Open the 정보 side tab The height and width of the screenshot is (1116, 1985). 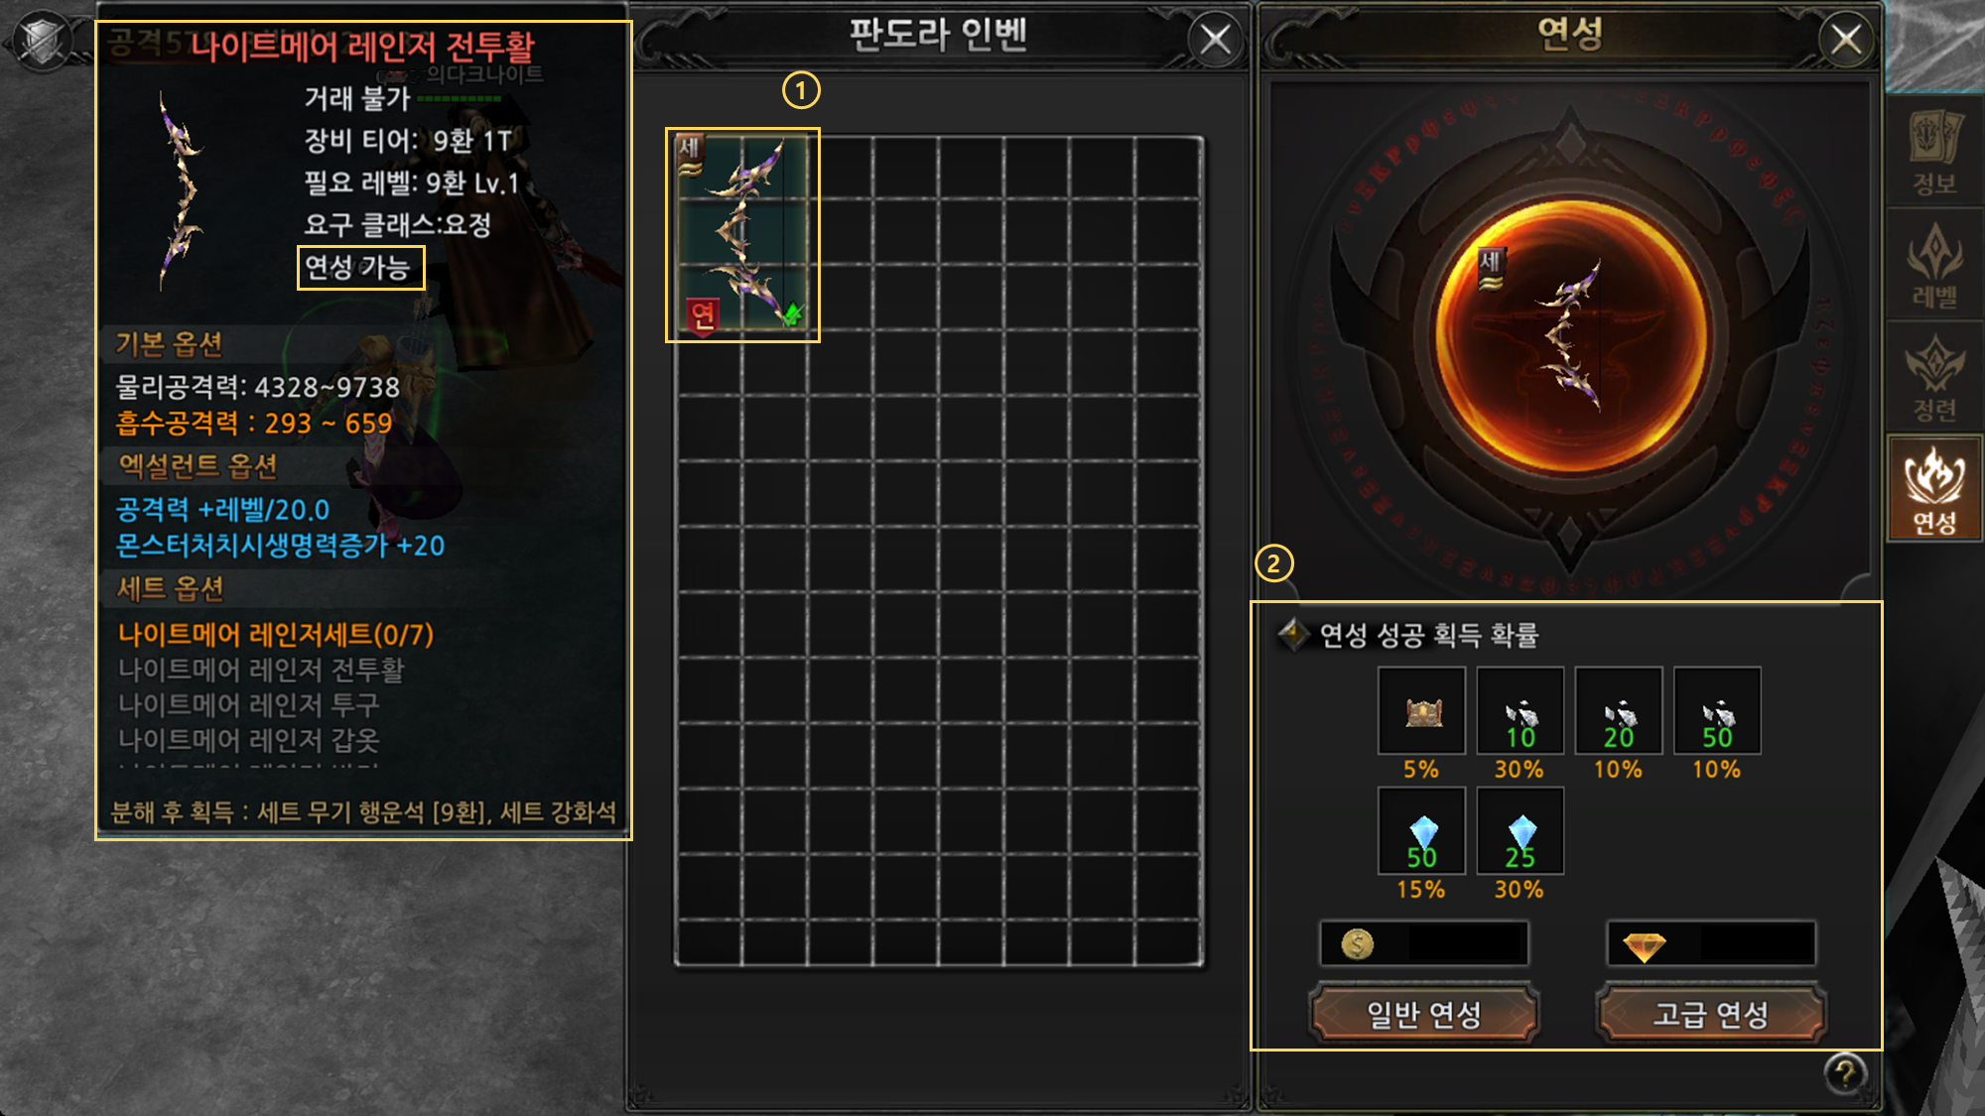(x=1934, y=151)
